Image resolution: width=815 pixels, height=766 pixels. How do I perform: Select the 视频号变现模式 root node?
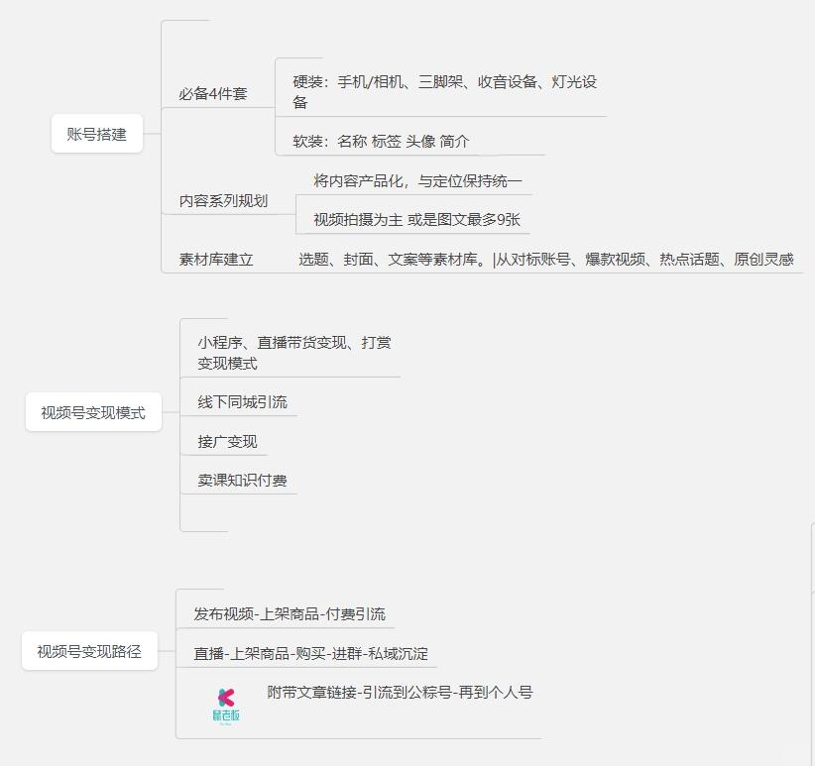click(93, 412)
